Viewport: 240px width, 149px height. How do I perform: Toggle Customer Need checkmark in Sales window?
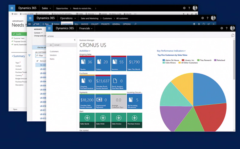[12, 38]
